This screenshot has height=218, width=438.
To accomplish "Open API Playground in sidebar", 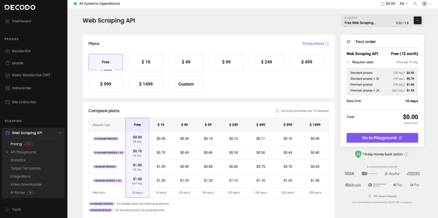I will pos(23,152).
